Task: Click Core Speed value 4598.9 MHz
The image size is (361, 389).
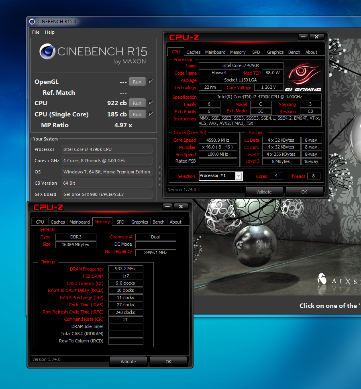Action: pos(218,140)
